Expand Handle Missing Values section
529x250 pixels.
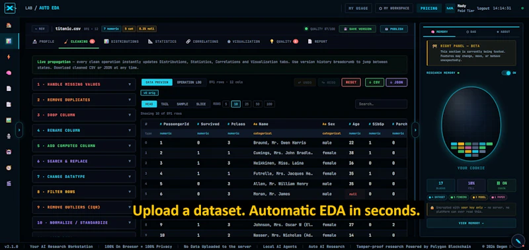[84, 84]
